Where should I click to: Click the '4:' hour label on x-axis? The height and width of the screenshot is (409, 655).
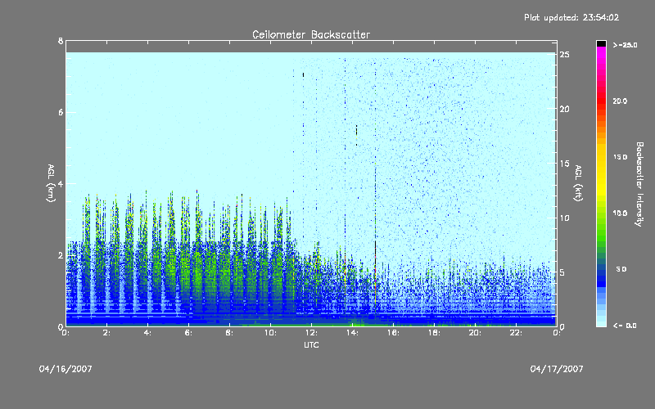click(148, 333)
